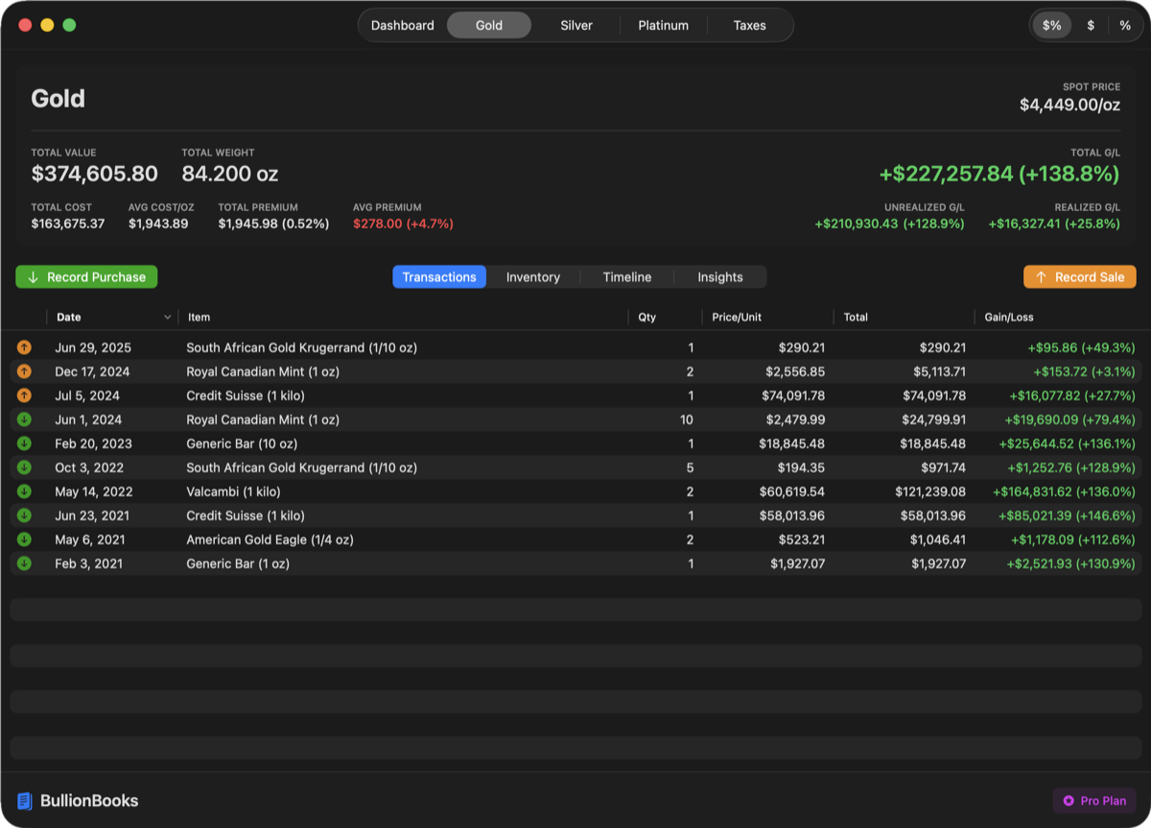Click the $2,479.99 price per unit cell
Screen dimensions: 1151x828
pos(795,419)
